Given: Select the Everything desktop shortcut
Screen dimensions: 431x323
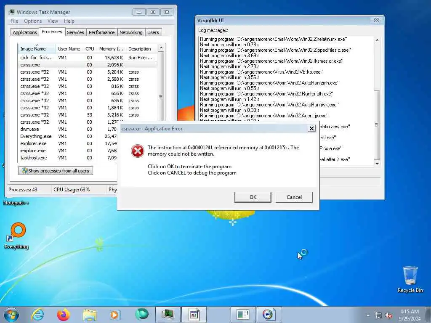Looking at the screenshot, I should click(16, 236).
